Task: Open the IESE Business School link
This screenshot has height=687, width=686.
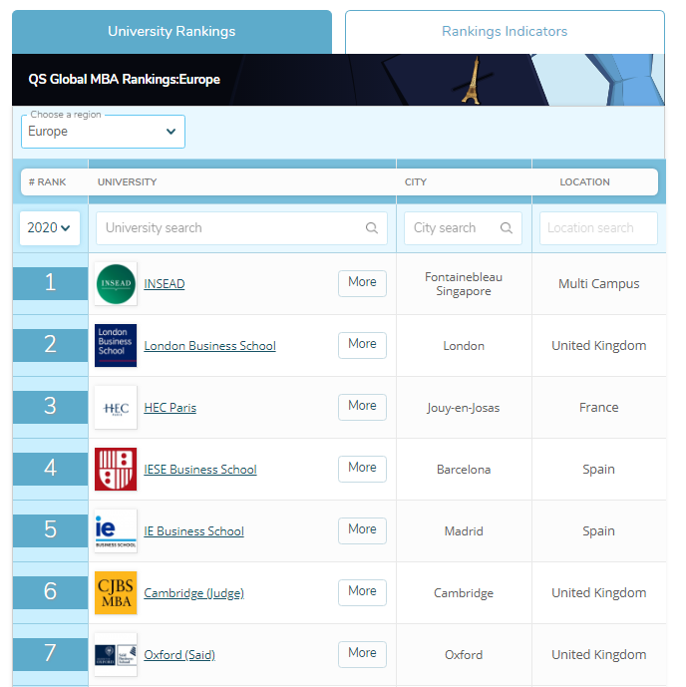Action: 200,470
